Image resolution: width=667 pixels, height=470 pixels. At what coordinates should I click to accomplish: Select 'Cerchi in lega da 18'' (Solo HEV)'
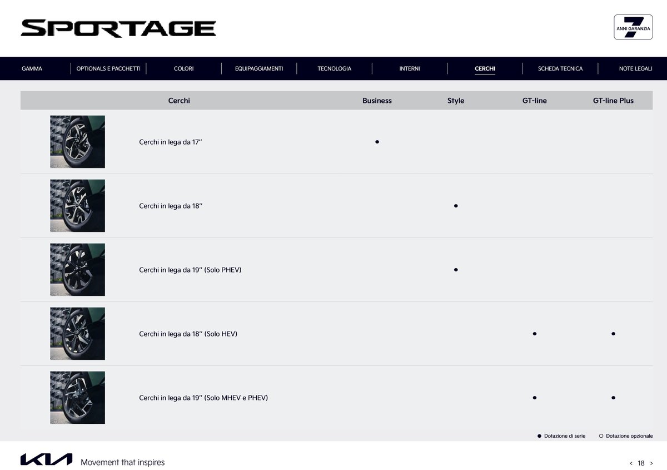188,334
